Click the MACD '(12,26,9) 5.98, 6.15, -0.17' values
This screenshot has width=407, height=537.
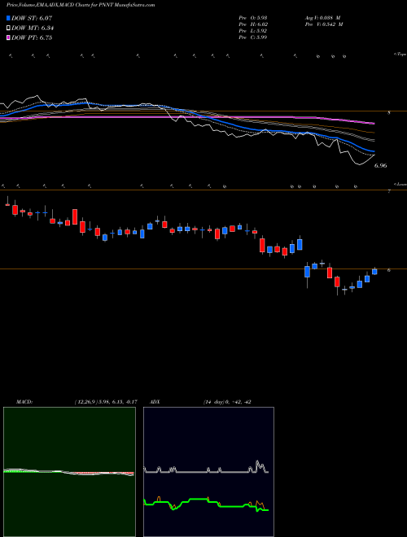[x=106, y=402]
